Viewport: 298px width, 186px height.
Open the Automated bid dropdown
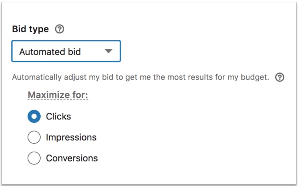tap(66, 51)
